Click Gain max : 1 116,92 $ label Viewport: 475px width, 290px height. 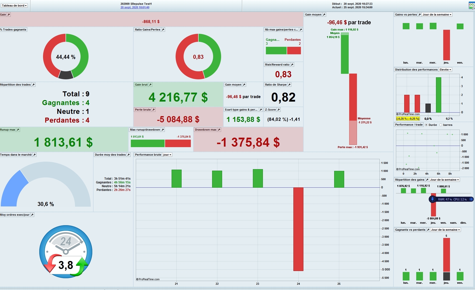[x=344, y=30]
